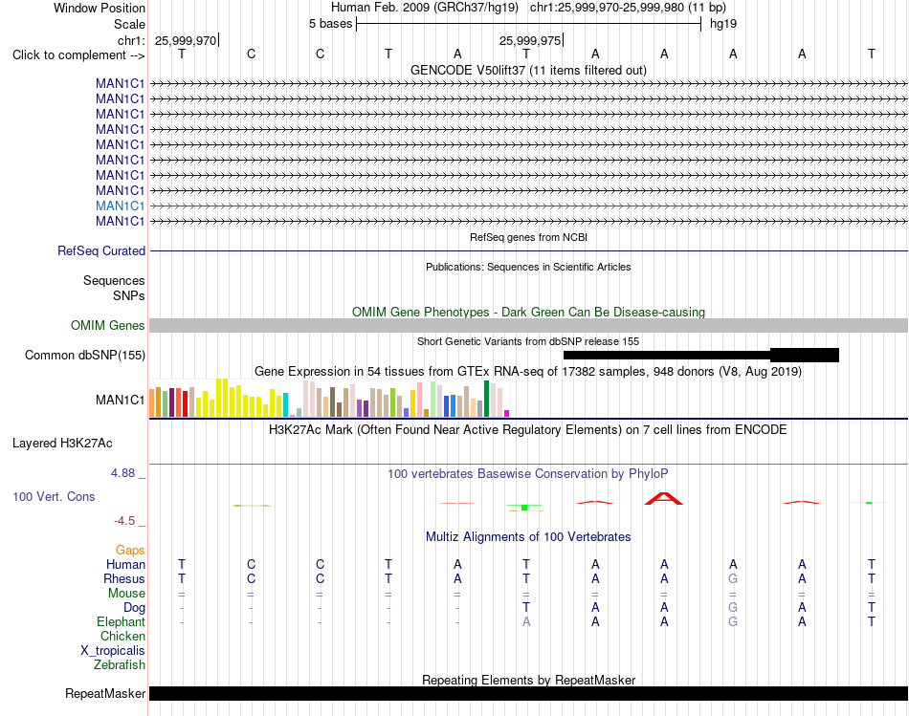Image resolution: width=909 pixels, height=716 pixels.
Task: Click the 'Rhesus' alignment row label
Action: tap(124, 578)
